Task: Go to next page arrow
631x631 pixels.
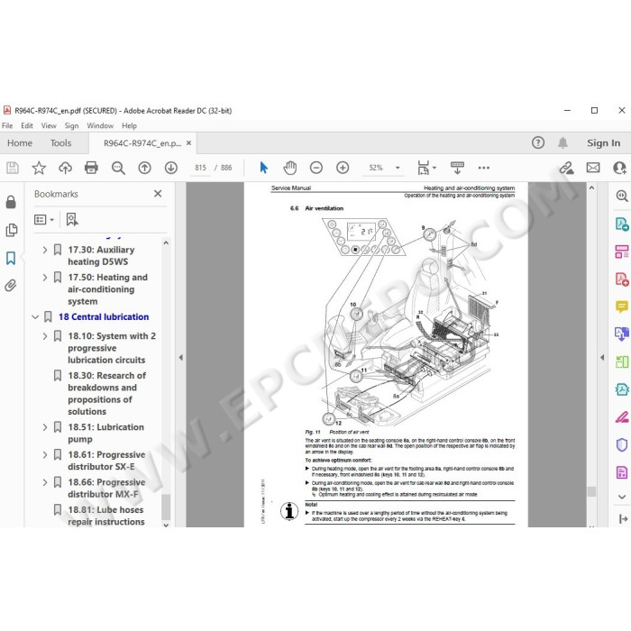Action: (171, 168)
